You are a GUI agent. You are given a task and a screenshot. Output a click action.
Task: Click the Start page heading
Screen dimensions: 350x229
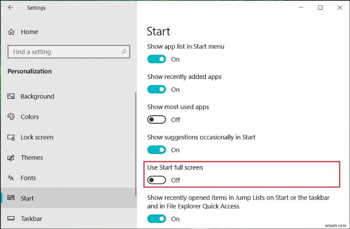158,31
